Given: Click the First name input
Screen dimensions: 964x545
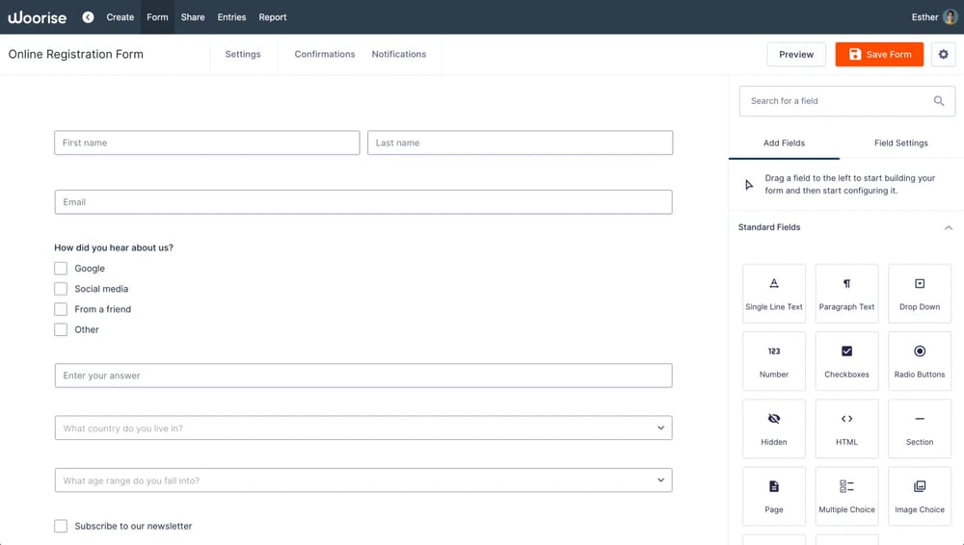Looking at the screenshot, I should click(206, 143).
